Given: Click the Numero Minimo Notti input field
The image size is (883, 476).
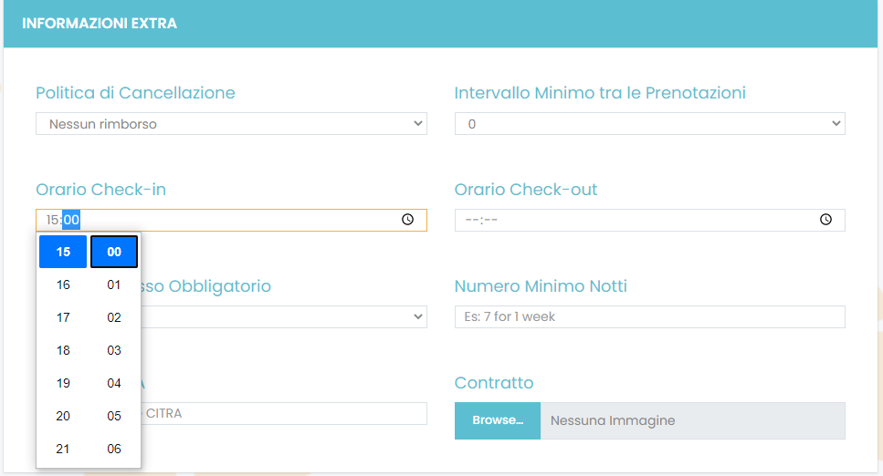Looking at the screenshot, I should 649,316.
